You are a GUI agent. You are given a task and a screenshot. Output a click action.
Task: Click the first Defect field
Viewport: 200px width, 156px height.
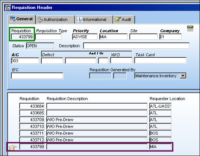coord(52,61)
